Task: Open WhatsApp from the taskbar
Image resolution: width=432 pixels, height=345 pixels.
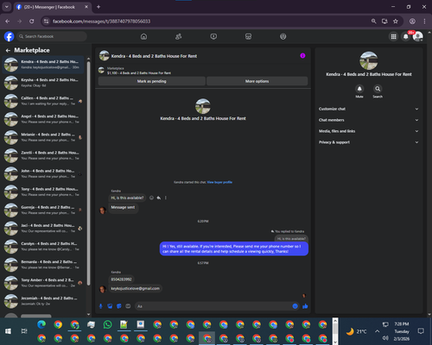Action: tap(107, 324)
